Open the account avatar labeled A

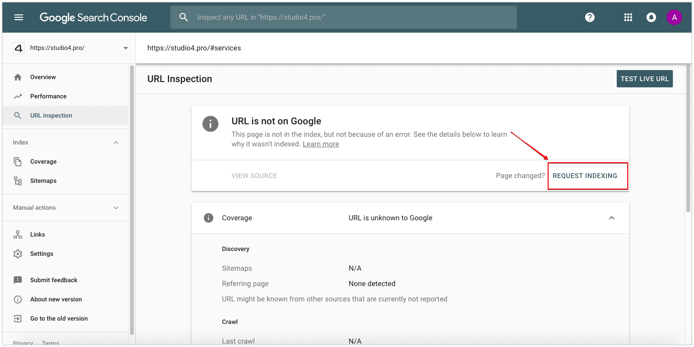(x=674, y=17)
